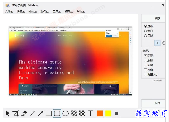This screenshot has width=169, height=122.
Task: Select the Rounded Rectangle tool
Action: point(57,113)
